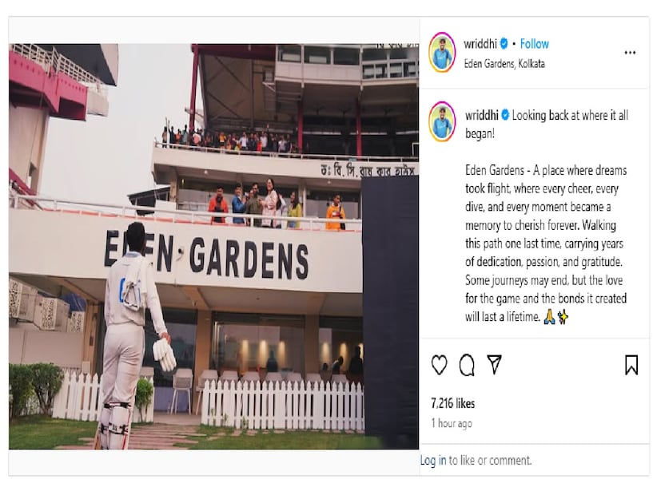661x495 pixels.
Task: Share the post via paper plane icon
Action: tap(494, 364)
